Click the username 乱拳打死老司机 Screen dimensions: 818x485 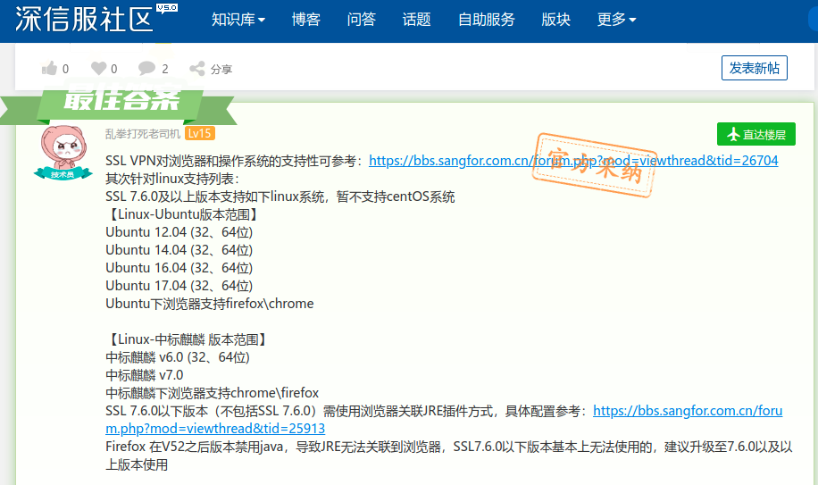[142, 134]
